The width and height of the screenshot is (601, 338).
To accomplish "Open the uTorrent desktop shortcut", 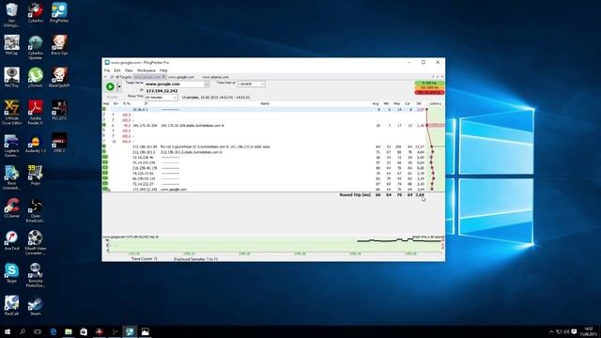I will pos(36,77).
